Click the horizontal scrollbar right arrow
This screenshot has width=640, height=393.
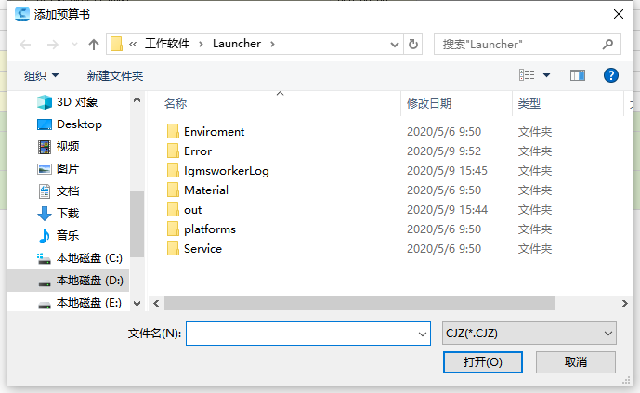coord(624,303)
